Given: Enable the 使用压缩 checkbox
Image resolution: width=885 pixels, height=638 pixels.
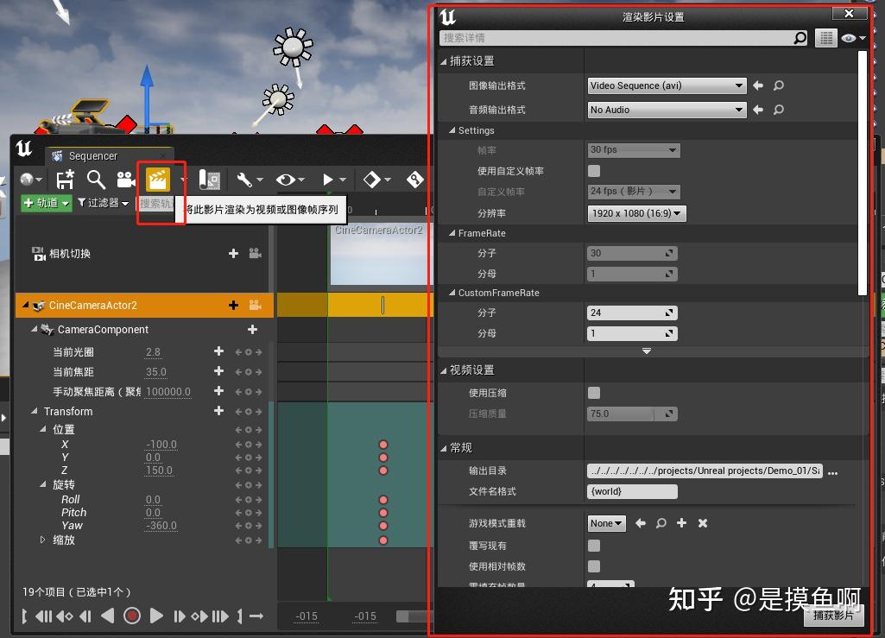Looking at the screenshot, I should coord(595,392).
